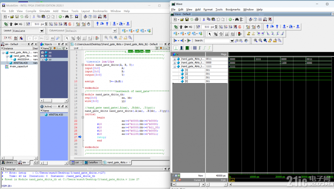The image size is (334, 189).
Task: Expand 'aa' in Objects panel
Action: pos(42,52)
